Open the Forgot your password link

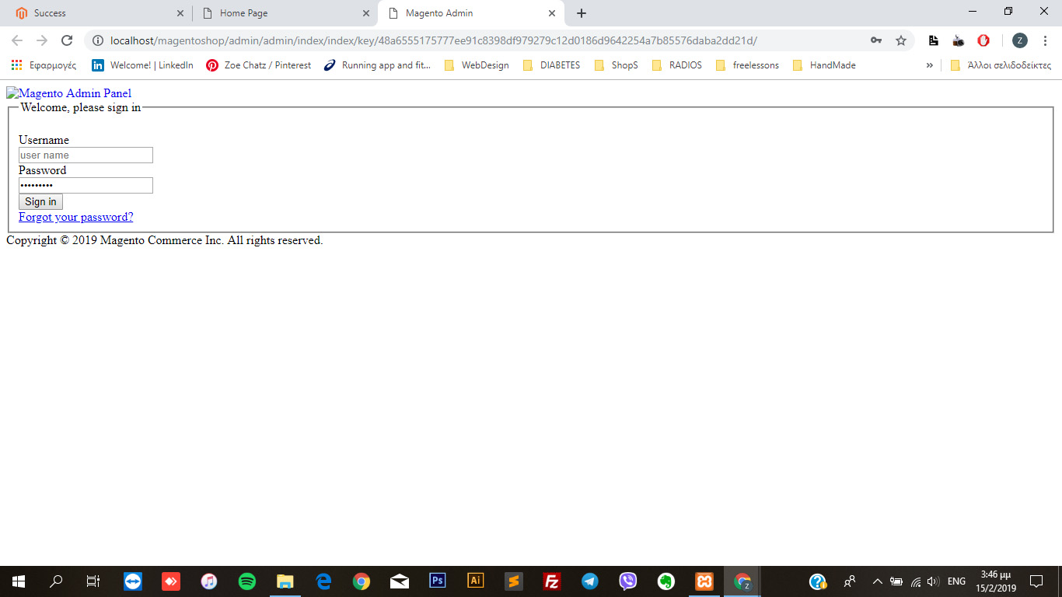76,217
